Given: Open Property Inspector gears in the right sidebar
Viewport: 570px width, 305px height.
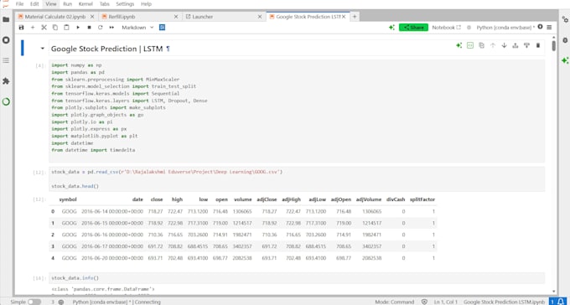Looking at the screenshot, I should (565, 19).
